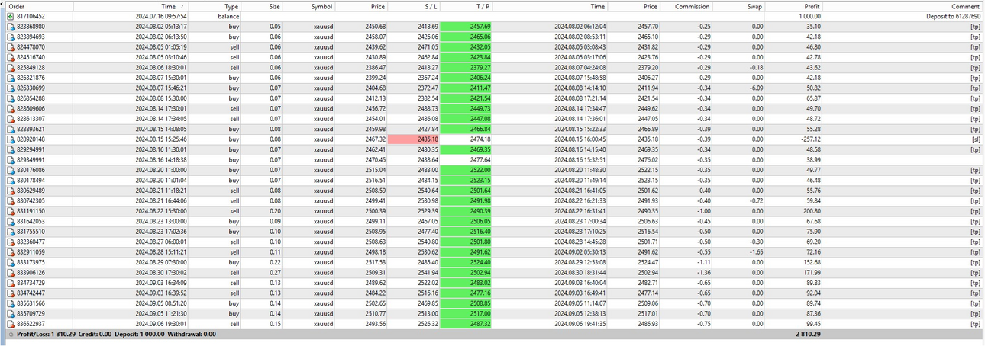985x346 pixels.
Task: Sort by the Commission column header
Action: [686, 5]
